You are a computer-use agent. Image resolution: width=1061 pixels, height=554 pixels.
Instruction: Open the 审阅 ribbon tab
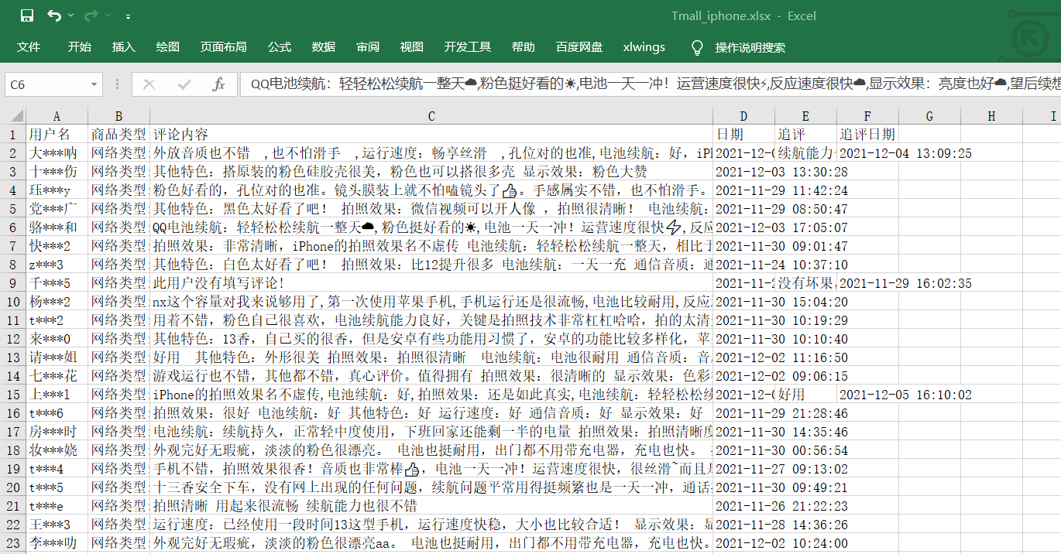click(x=368, y=47)
